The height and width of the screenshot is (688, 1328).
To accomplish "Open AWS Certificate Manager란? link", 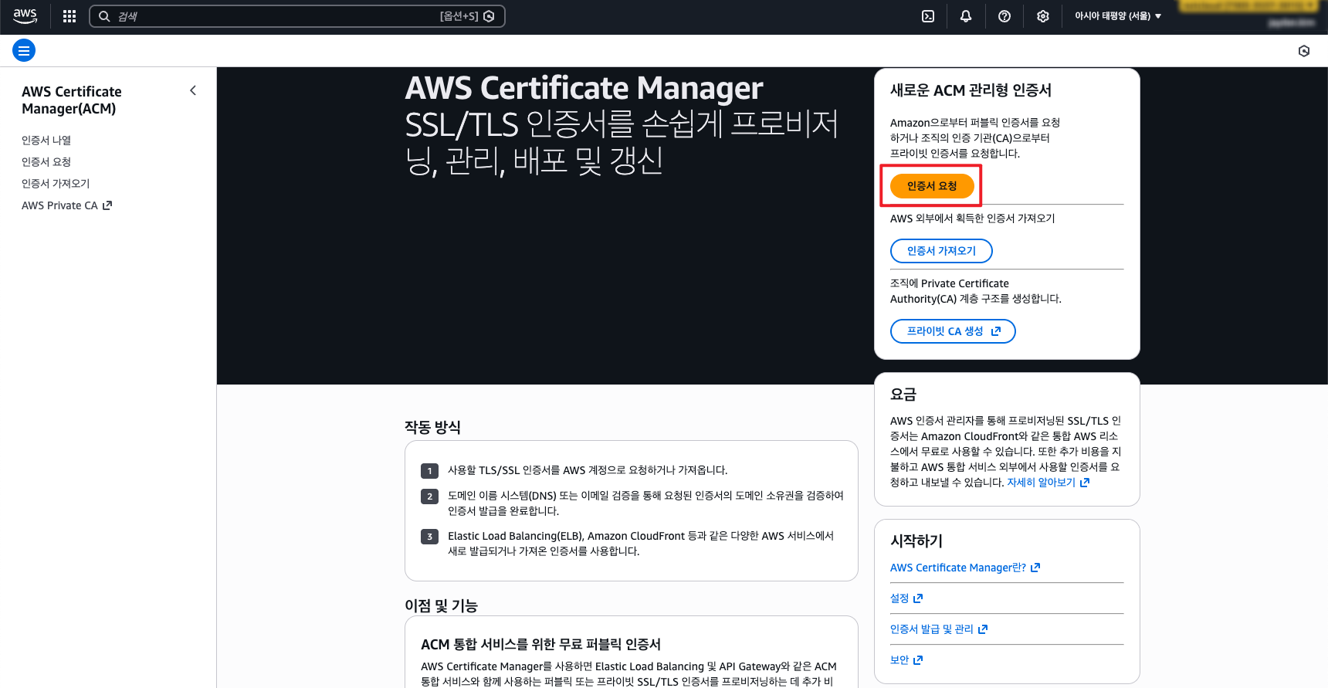I will pyautogui.click(x=965, y=568).
